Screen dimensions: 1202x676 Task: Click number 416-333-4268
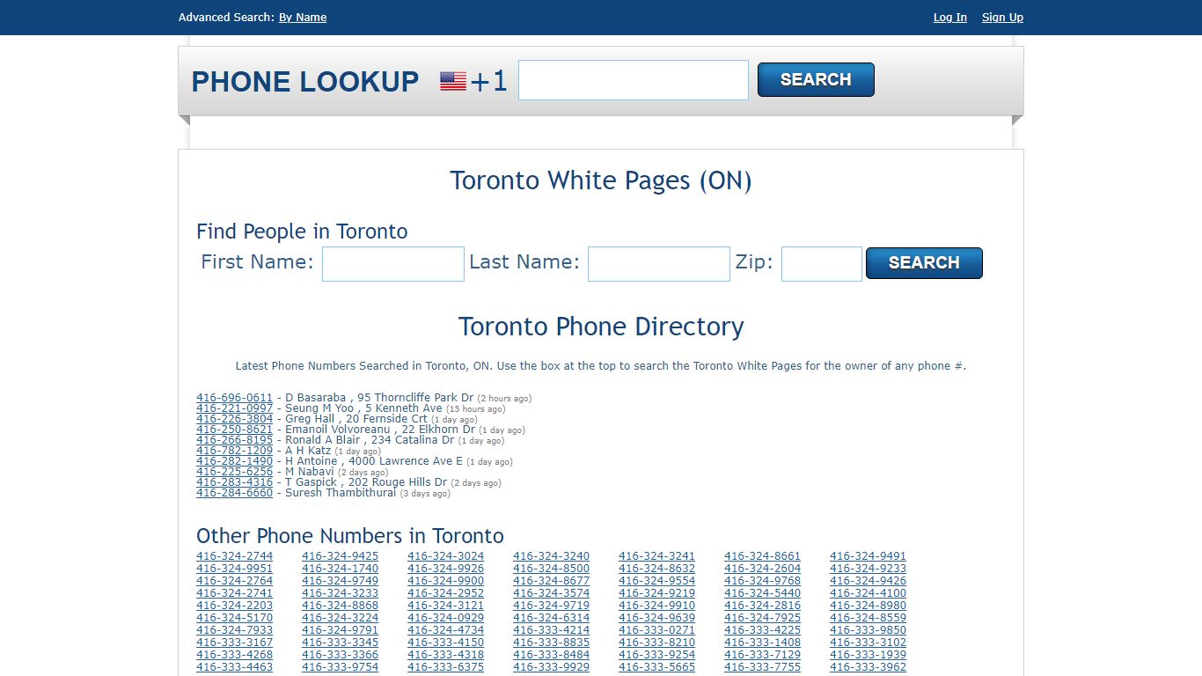pos(235,655)
